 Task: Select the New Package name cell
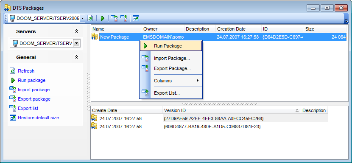pos(115,37)
